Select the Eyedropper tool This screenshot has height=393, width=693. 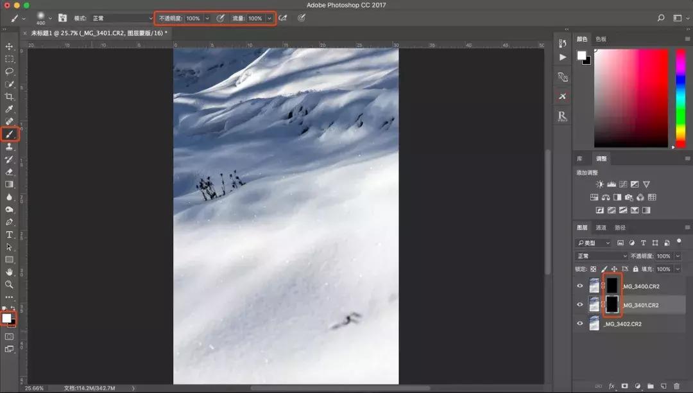pos(9,109)
